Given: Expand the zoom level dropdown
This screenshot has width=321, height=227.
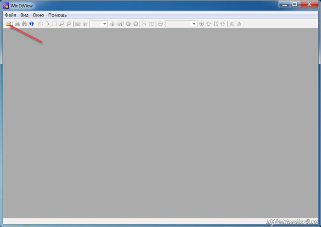Looking at the screenshot, I should coord(194,24).
